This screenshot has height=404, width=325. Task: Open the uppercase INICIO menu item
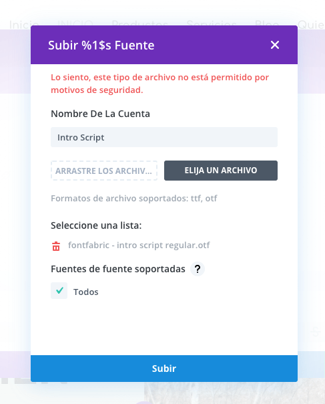tap(75, 25)
